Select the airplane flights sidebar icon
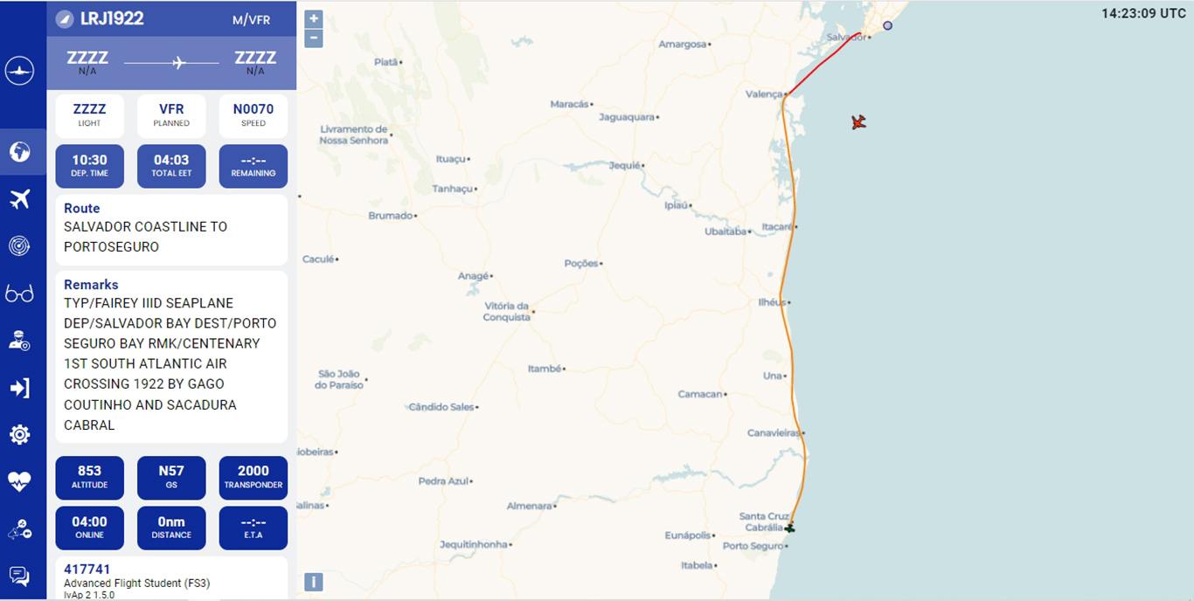 click(x=19, y=199)
